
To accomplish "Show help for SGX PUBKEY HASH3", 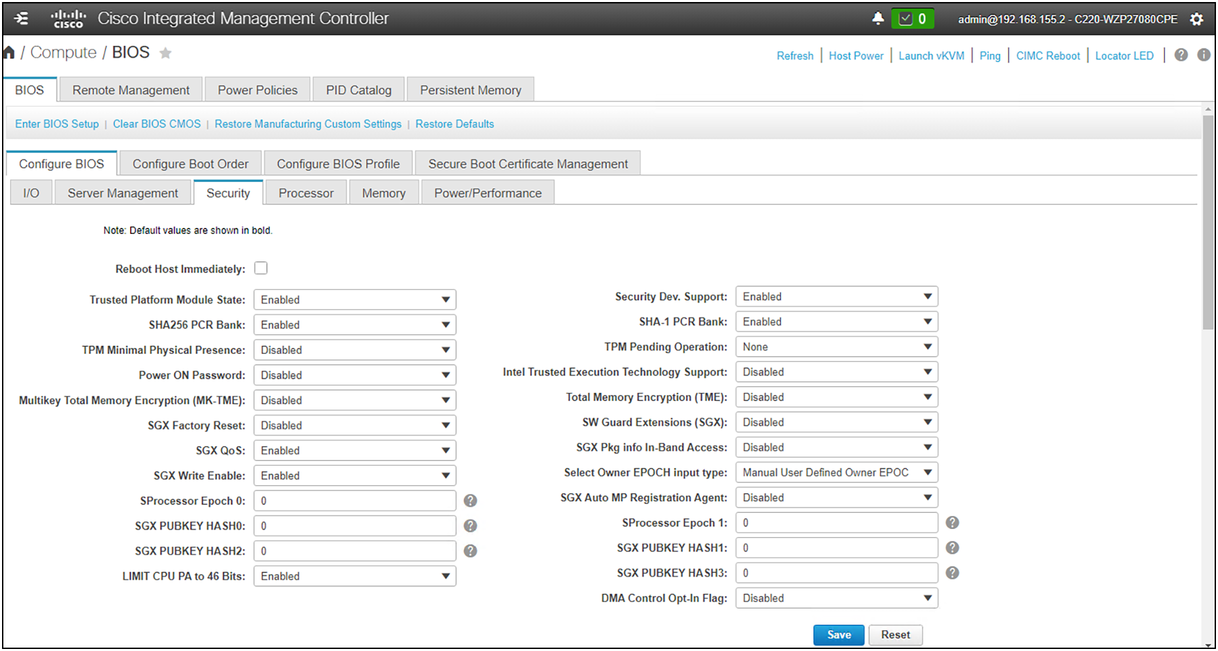I will (952, 573).
